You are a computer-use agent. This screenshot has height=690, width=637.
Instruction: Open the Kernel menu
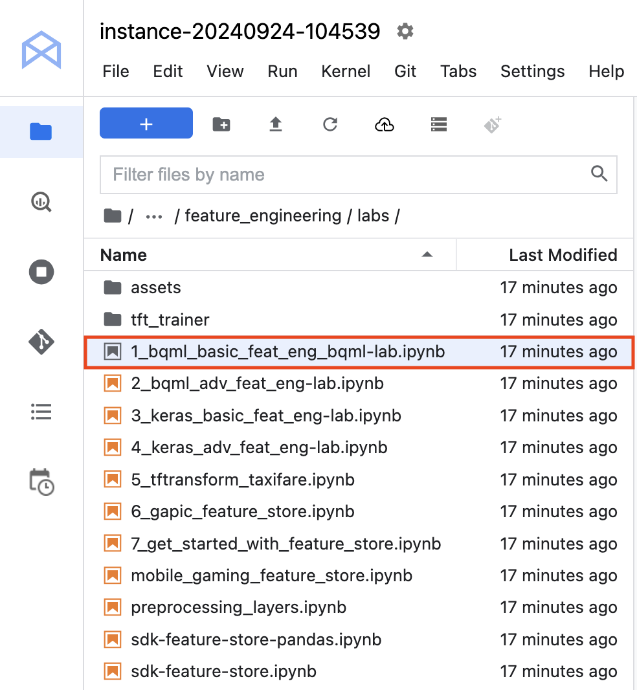click(346, 71)
